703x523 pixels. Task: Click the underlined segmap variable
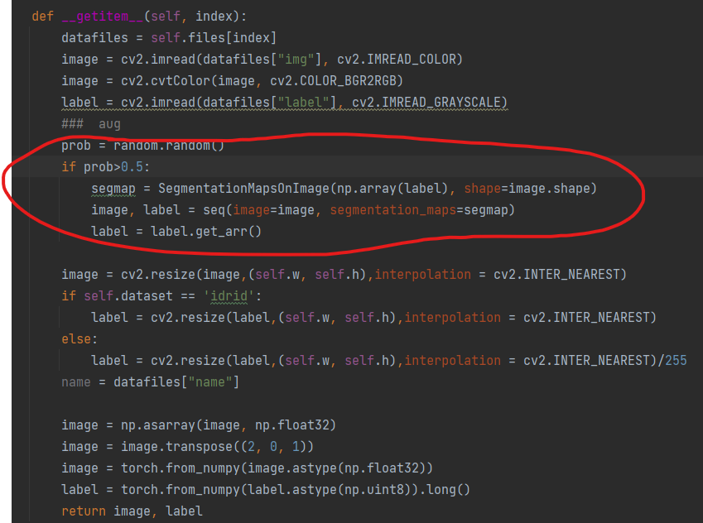tap(113, 188)
